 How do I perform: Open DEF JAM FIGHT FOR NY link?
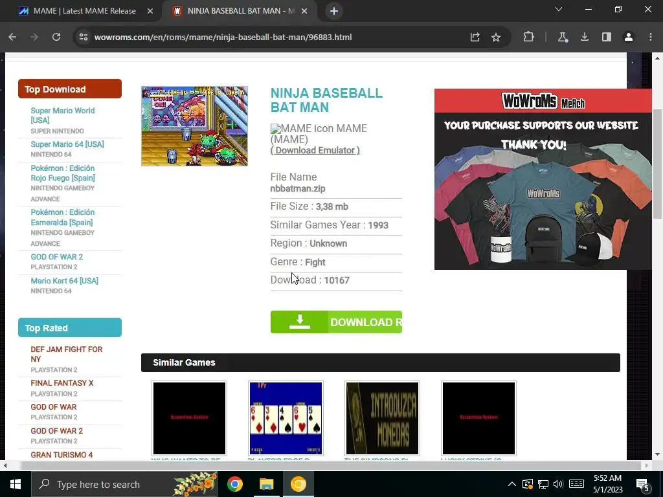(x=67, y=354)
